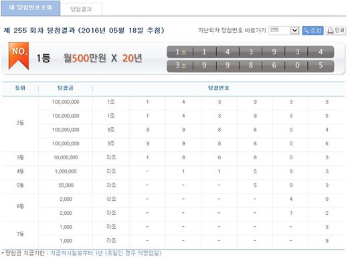Click the 255 round selection combo box
Image resolution: width=354 pixels, height=259 pixels.
tap(284, 30)
